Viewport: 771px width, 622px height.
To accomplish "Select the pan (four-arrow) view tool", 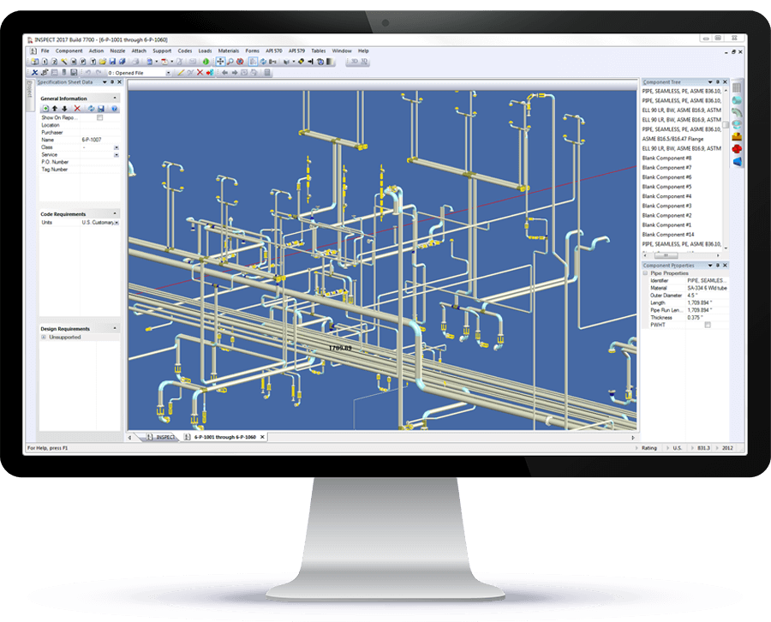I will click(x=220, y=62).
